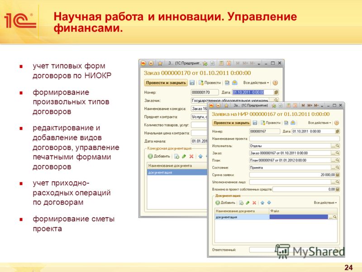This screenshot has width=362, height=272.
Task: Click the blue move-up arrow in Документация
Action: [x=262, y=203]
